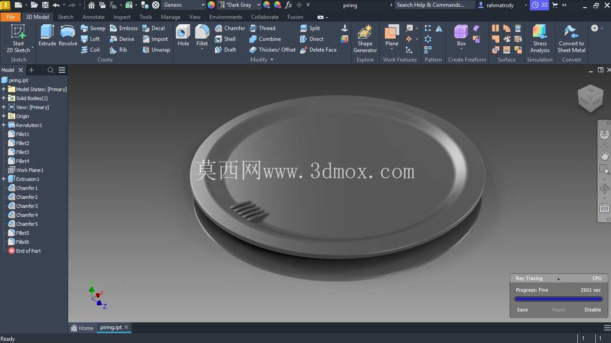Add a new browser panel tab

point(31,70)
